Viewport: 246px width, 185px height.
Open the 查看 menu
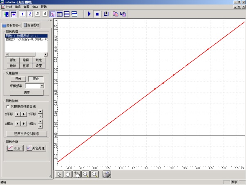(26, 7)
